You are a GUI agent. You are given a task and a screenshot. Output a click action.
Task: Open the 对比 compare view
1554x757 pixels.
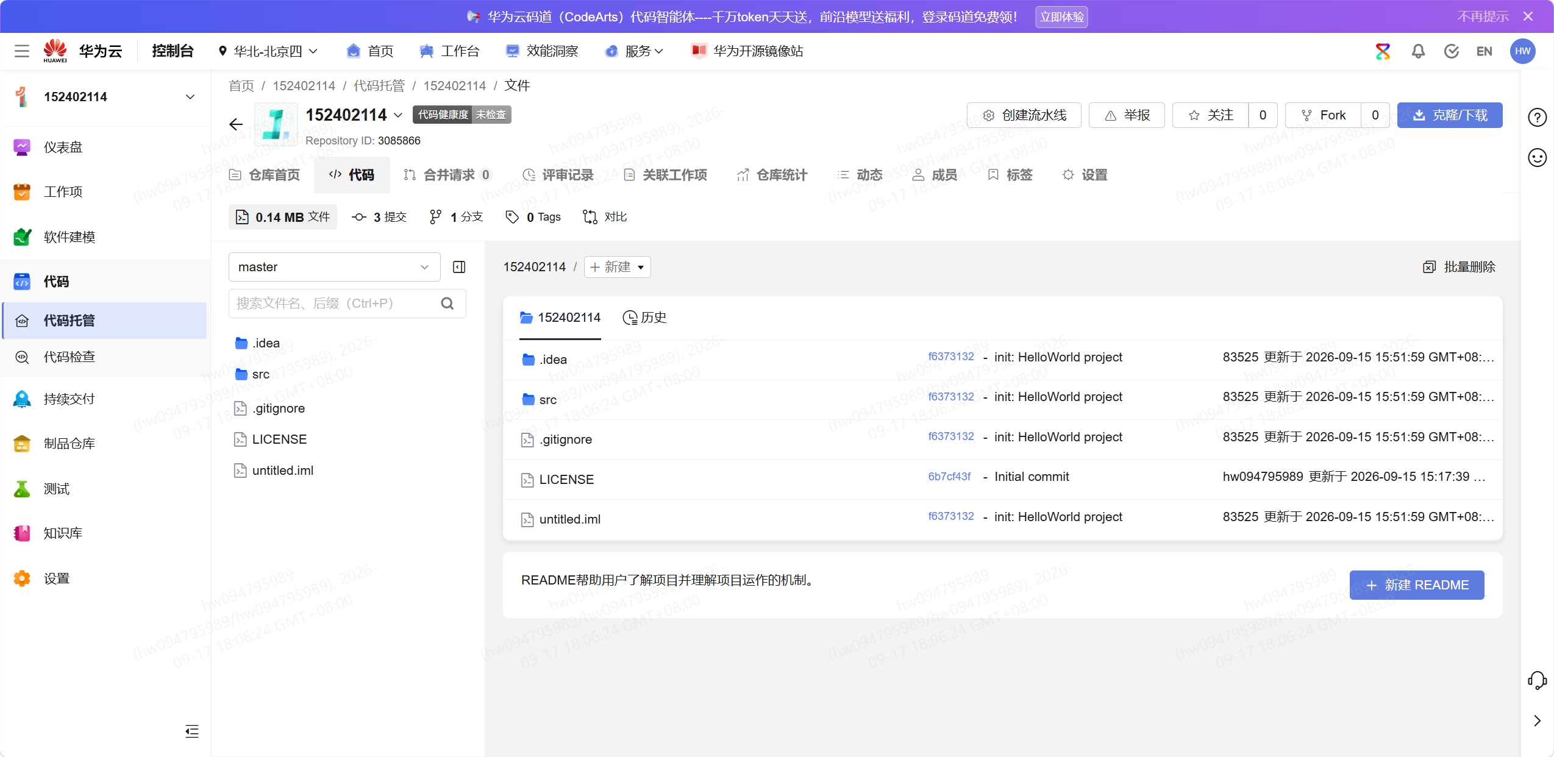coord(605,217)
